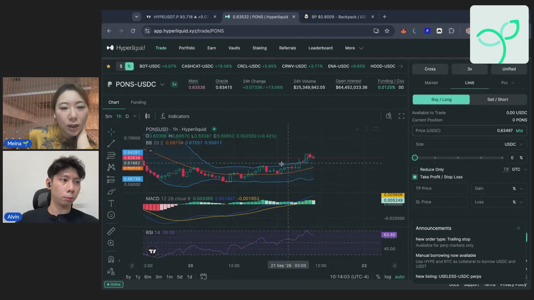
Task: Click the Unified account button
Action: pyautogui.click(x=509, y=69)
